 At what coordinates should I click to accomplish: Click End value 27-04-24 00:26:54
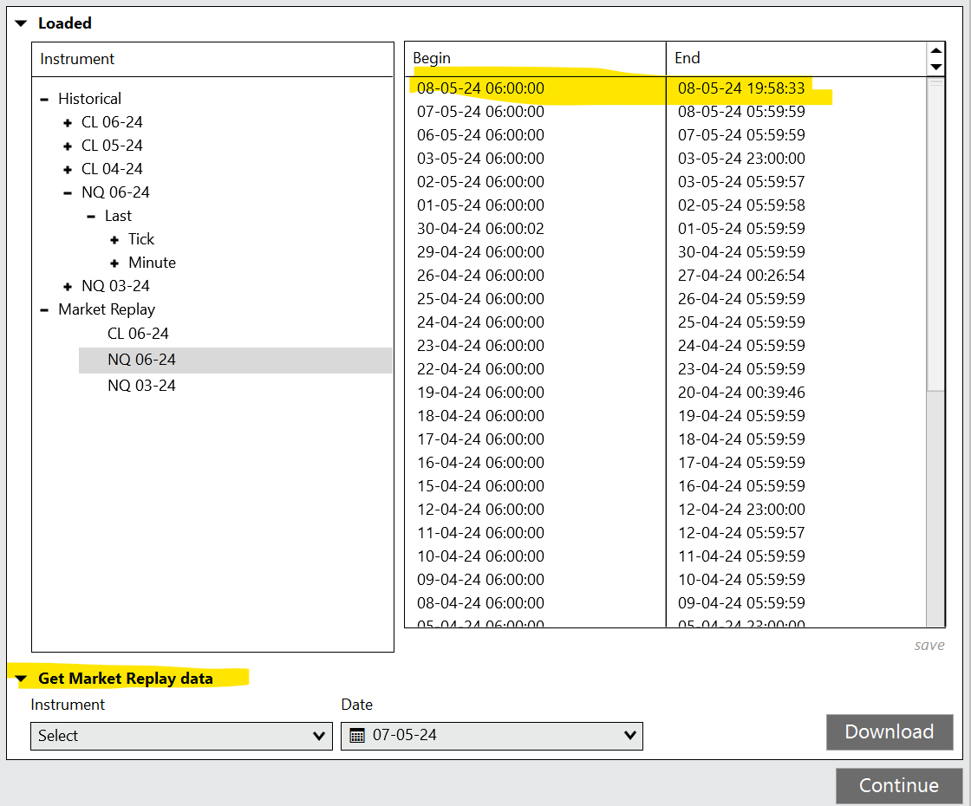click(x=741, y=276)
